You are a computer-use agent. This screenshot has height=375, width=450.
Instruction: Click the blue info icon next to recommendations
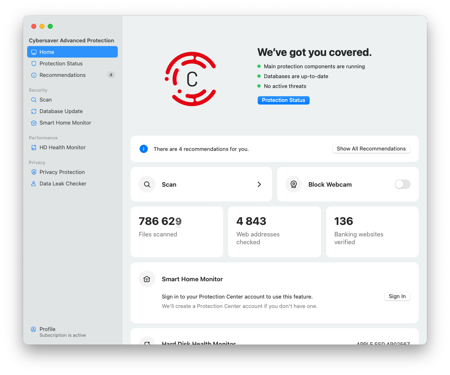(144, 149)
